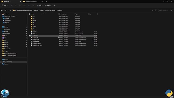Screen dimensions: 174x98
Task: Click Local in the breadcrumb path
Action: pos(41,10)
